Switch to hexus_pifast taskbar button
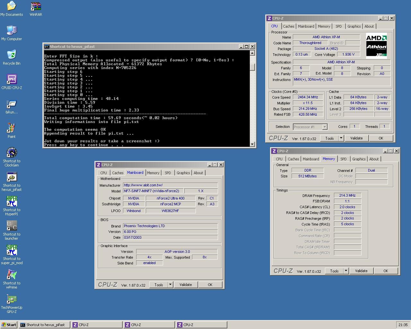The image size is (411, 329). 44,325
